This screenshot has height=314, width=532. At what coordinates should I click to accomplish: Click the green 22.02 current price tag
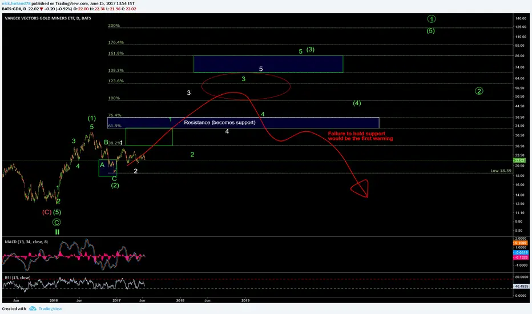pyautogui.click(x=519, y=160)
